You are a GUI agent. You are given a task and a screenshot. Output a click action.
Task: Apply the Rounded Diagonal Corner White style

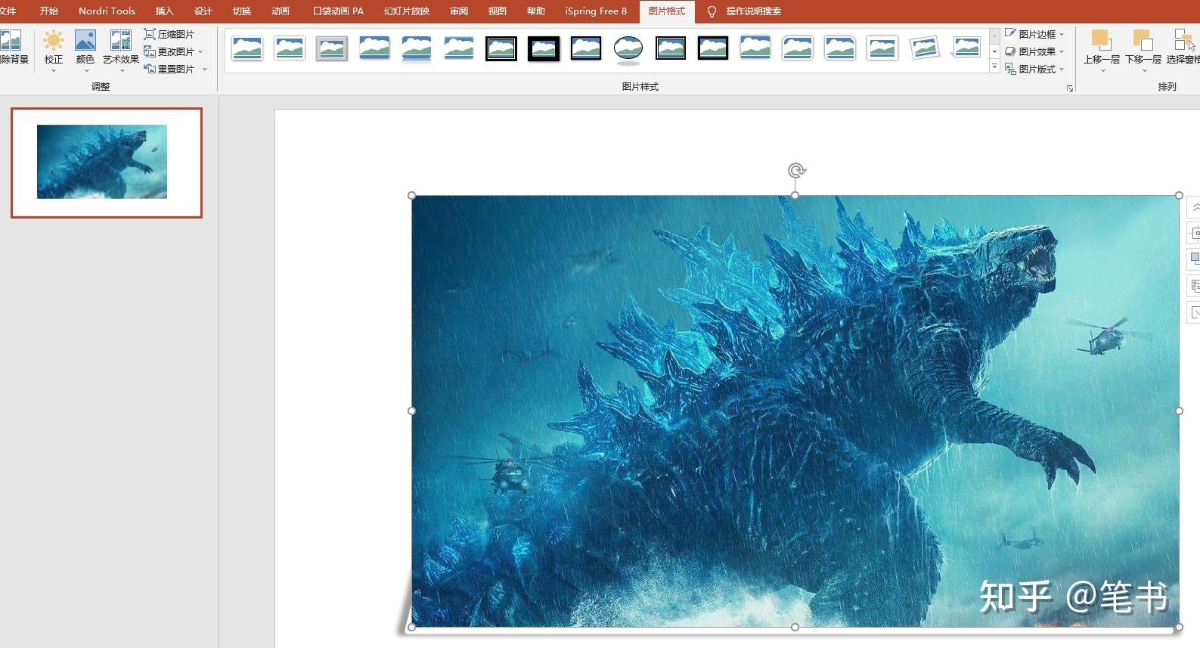pyautogui.click(x=798, y=48)
